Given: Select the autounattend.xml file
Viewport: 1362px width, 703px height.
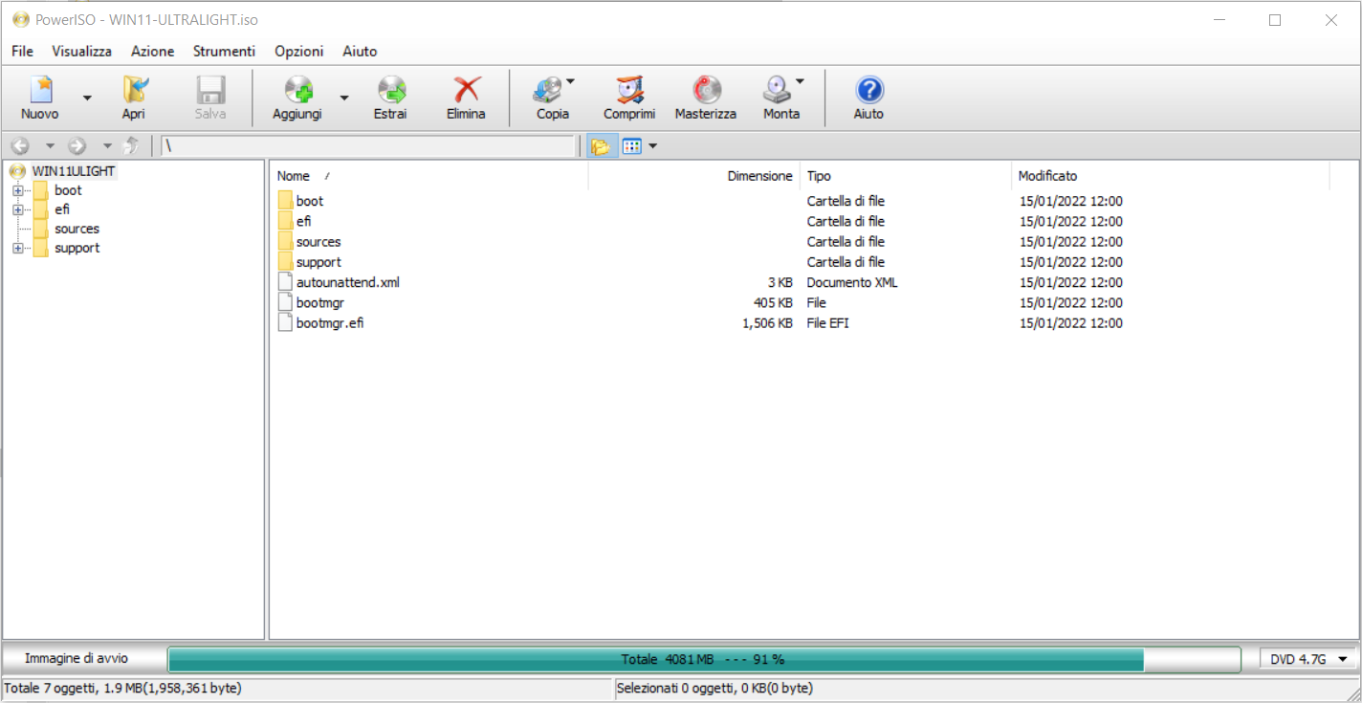Looking at the screenshot, I should (347, 282).
